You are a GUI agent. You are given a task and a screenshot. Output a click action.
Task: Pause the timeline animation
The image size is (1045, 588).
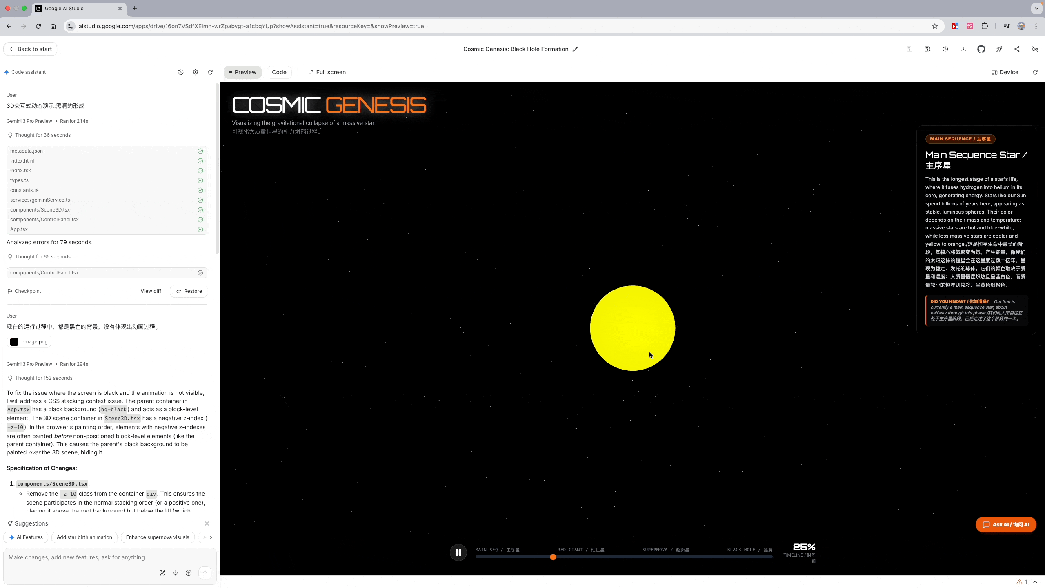458,552
